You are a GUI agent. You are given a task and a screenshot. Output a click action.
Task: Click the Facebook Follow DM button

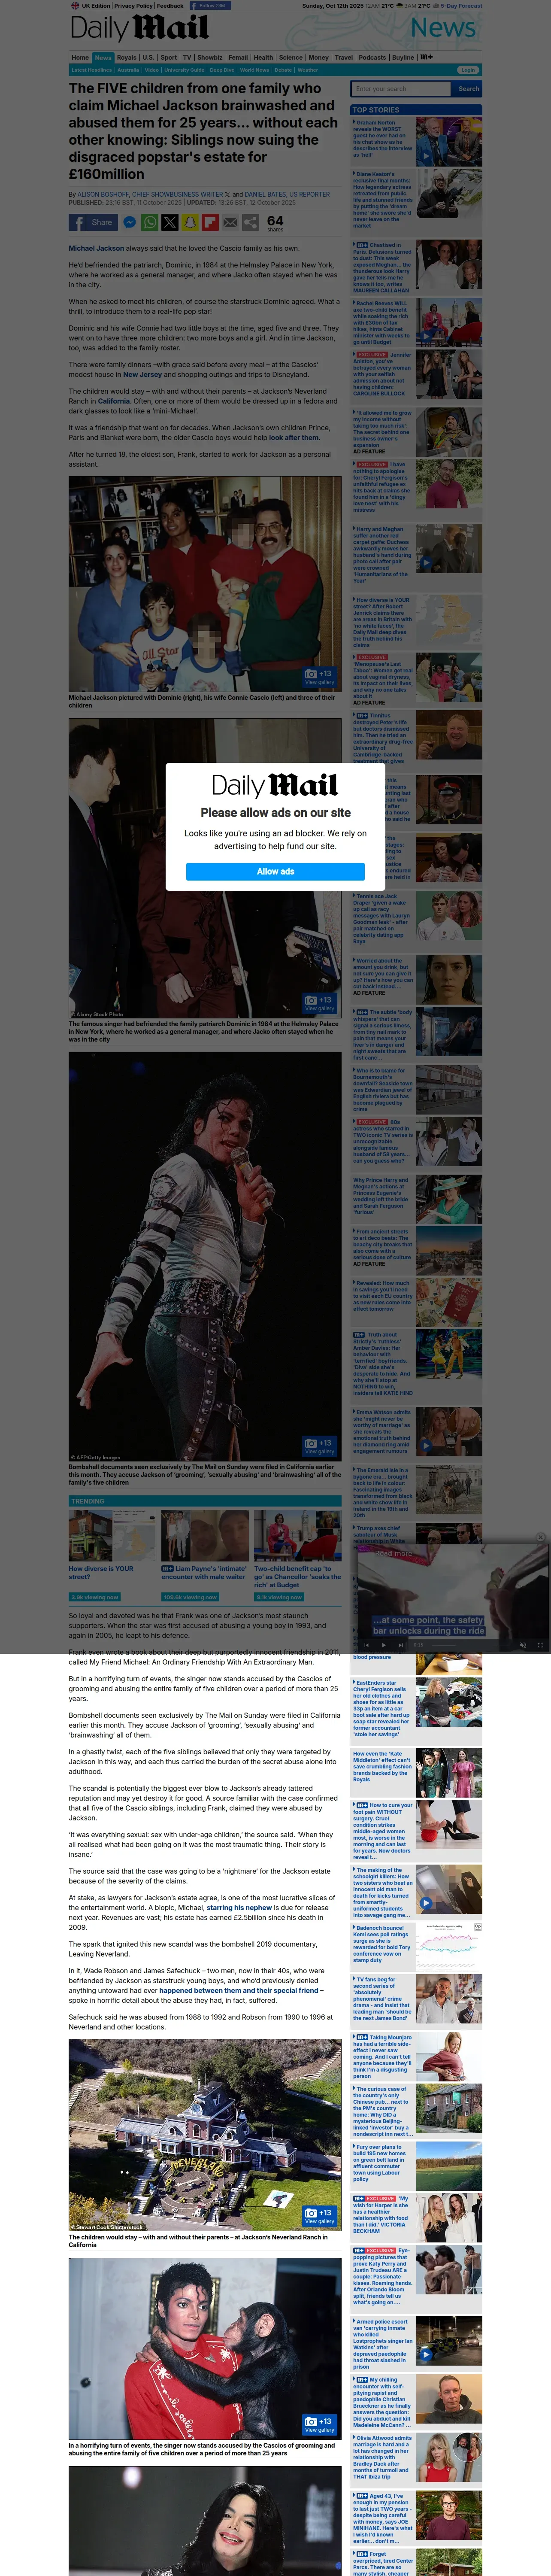pyautogui.click(x=209, y=5)
